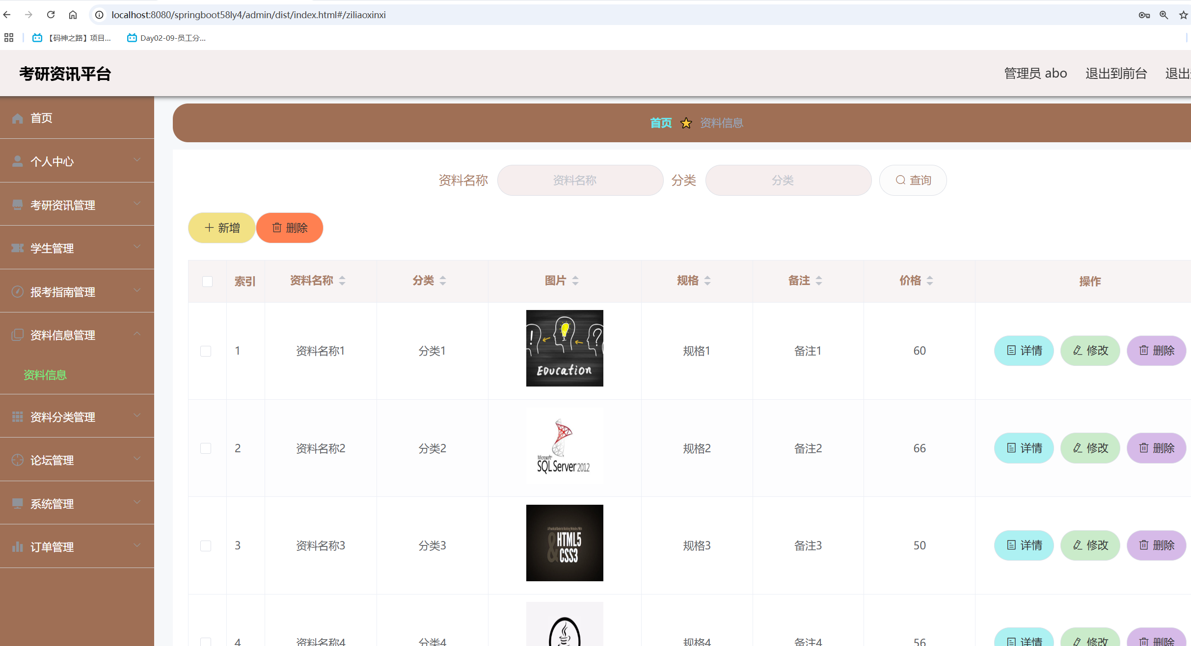Sort the table by 价格 column arrows
The height and width of the screenshot is (646, 1191).
click(x=930, y=280)
